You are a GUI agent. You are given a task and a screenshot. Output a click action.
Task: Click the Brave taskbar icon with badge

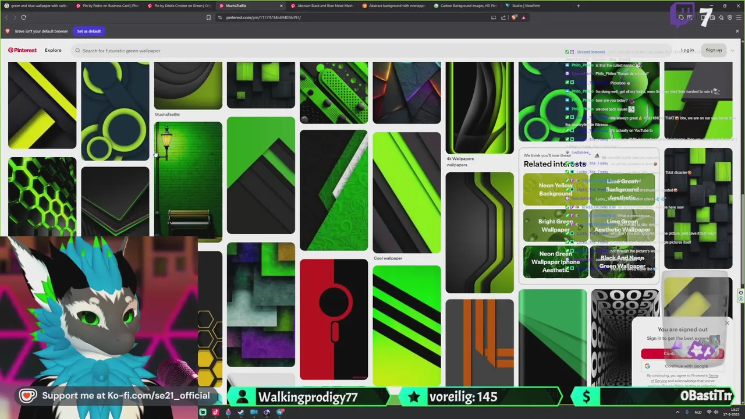point(279,412)
